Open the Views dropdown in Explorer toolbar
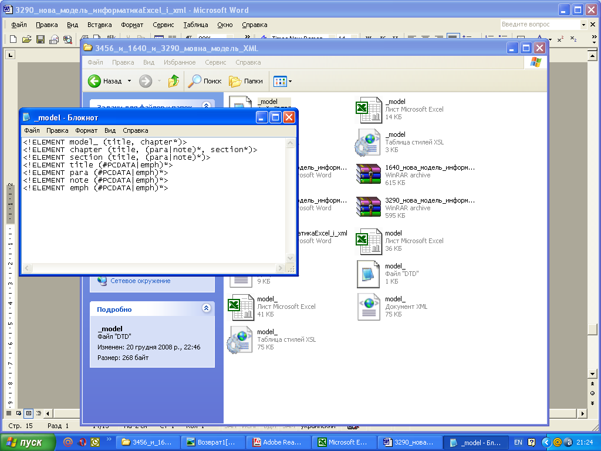The width and height of the screenshot is (601, 451). coord(283,81)
